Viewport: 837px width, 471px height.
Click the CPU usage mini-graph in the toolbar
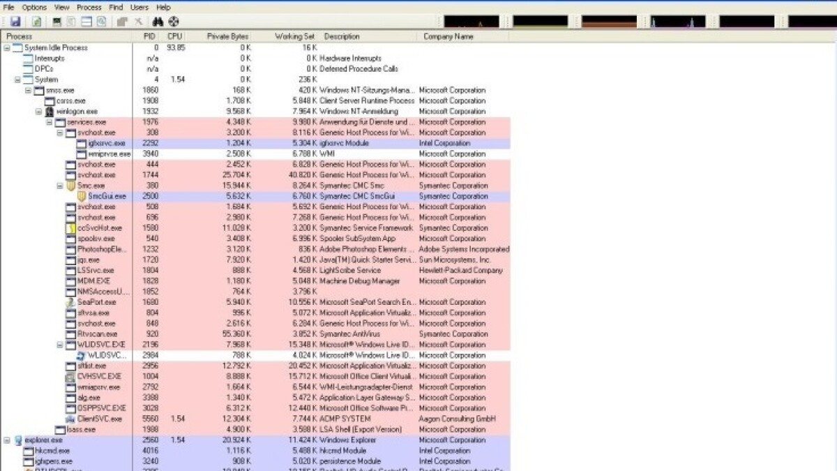point(472,22)
